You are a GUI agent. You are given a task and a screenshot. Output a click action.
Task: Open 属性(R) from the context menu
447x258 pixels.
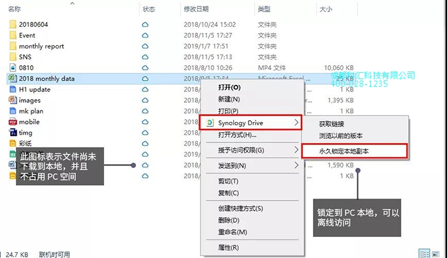coord(229,247)
